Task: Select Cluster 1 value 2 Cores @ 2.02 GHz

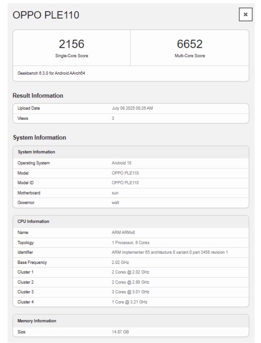Action: (130, 272)
